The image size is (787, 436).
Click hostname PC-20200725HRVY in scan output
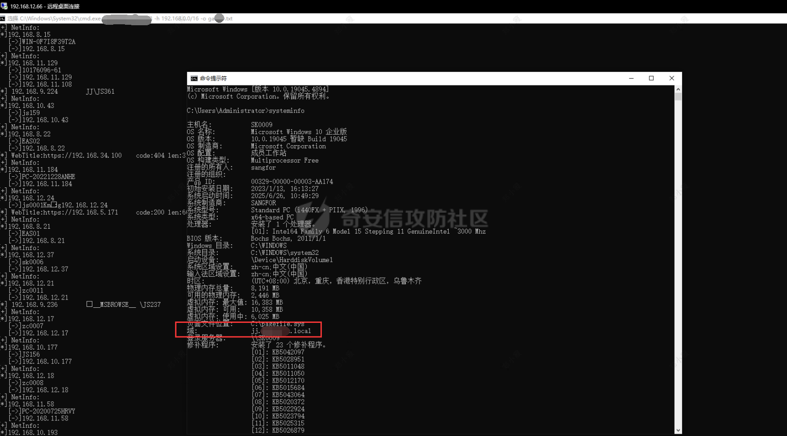tap(49, 411)
